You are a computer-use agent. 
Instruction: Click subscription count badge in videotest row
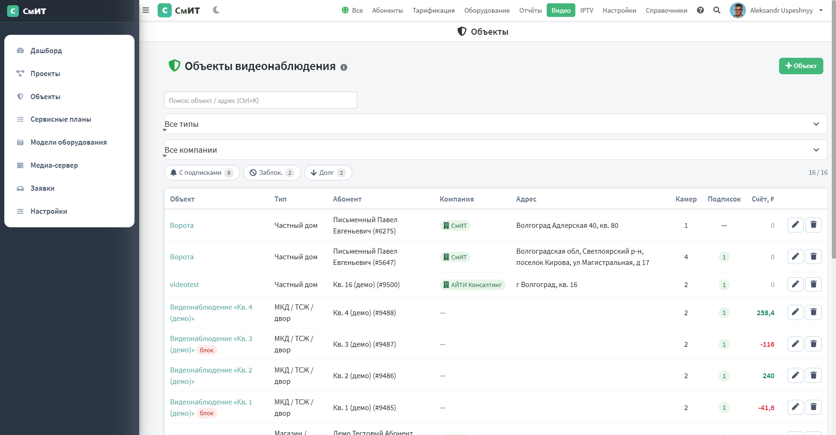[x=724, y=285]
